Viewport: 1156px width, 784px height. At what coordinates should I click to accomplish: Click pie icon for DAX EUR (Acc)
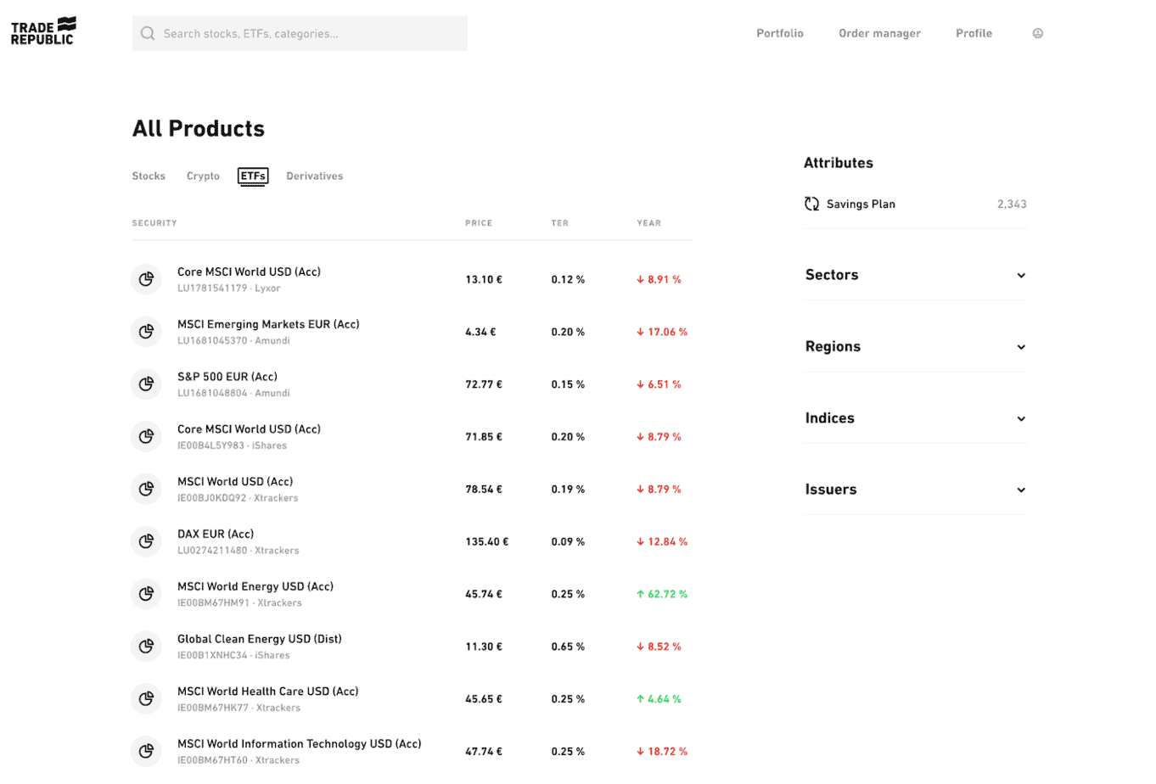click(x=146, y=541)
